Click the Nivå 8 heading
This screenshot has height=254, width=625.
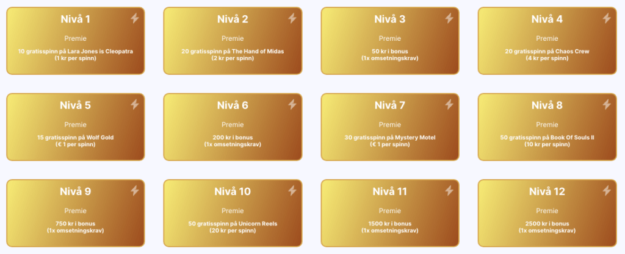[x=547, y=105]
